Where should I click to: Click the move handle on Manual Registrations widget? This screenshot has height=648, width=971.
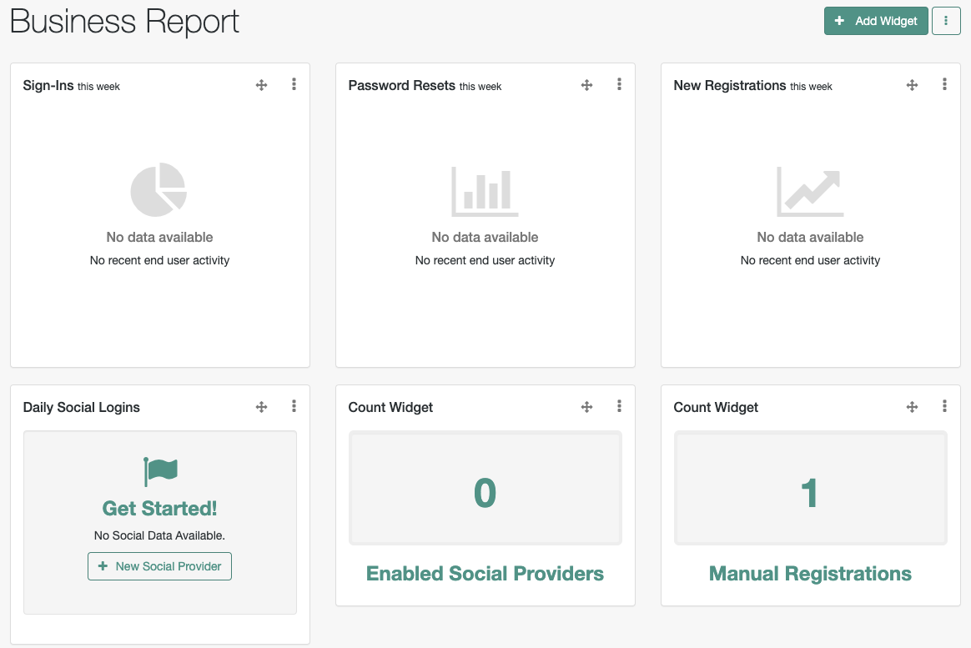(912, 406)
